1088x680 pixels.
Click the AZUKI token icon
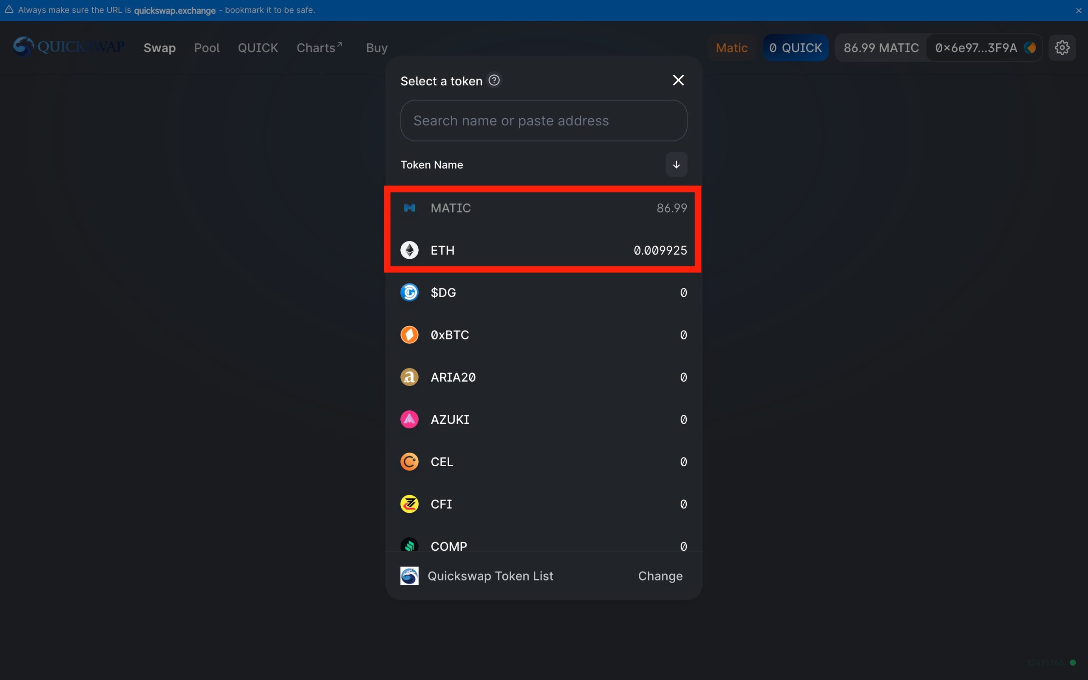point(409,419)
